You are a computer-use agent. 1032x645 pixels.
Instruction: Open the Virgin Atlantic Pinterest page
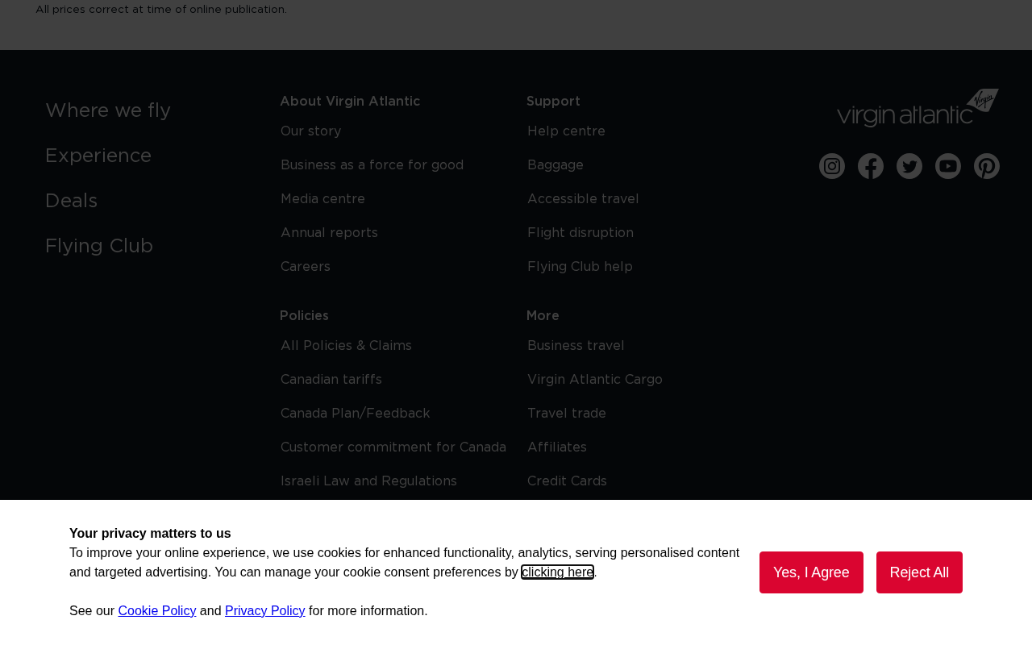coord(987,166)
